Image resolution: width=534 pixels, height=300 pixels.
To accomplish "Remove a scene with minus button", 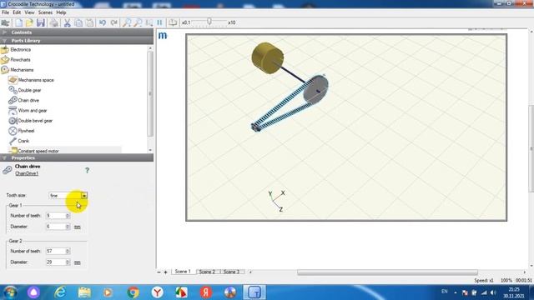I will (159, 272).
